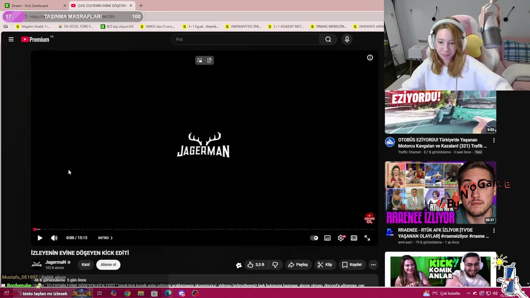Screen dimensions: 530x298
Task: Select the İZLEYENİN EVİNE DÖŞEYEN browser tab
Action: click(x=101, y=6)
